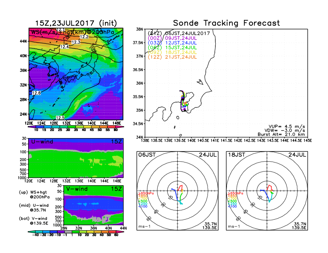Click the 'VUP= 4.5 m/s' value
Image resolution: width=328 pixels, height=253 pixels.
pos(287,126)
